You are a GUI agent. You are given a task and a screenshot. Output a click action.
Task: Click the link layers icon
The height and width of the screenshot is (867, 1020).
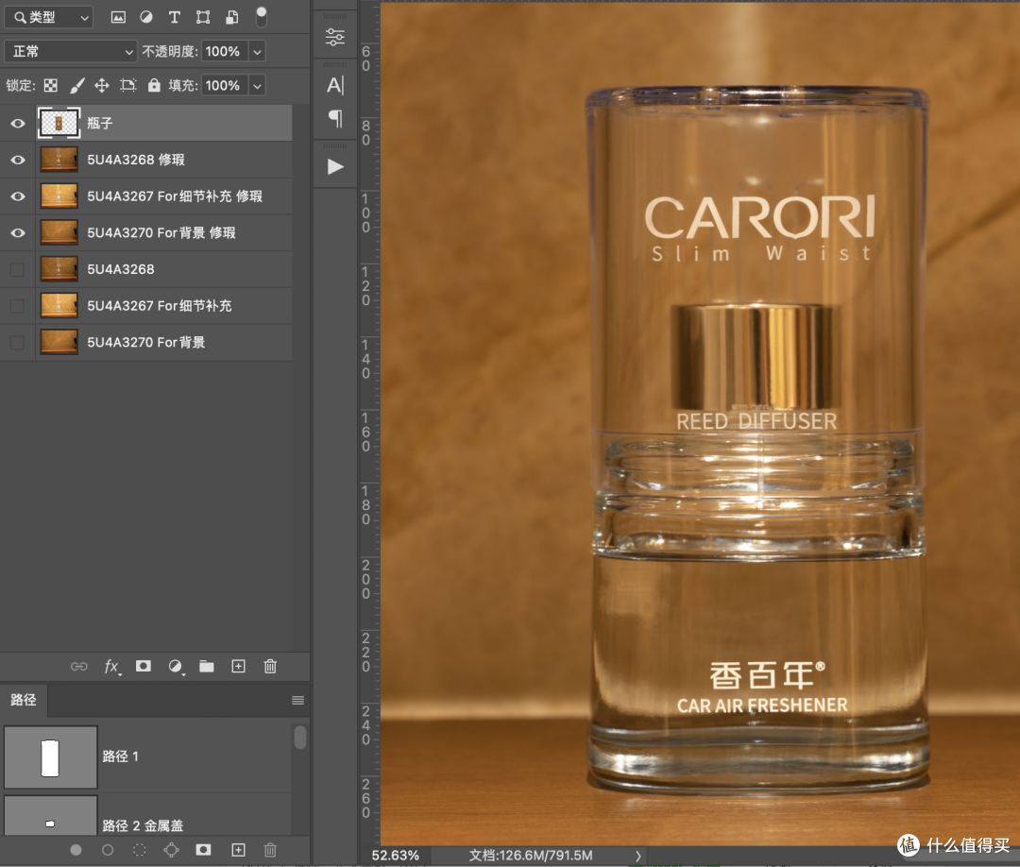click(x=78, y=667)
